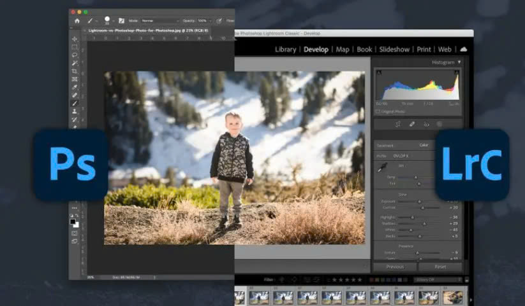Open the brush tool preset picker in options bar
The image size is (525, 306).
[x=91, y=21]
